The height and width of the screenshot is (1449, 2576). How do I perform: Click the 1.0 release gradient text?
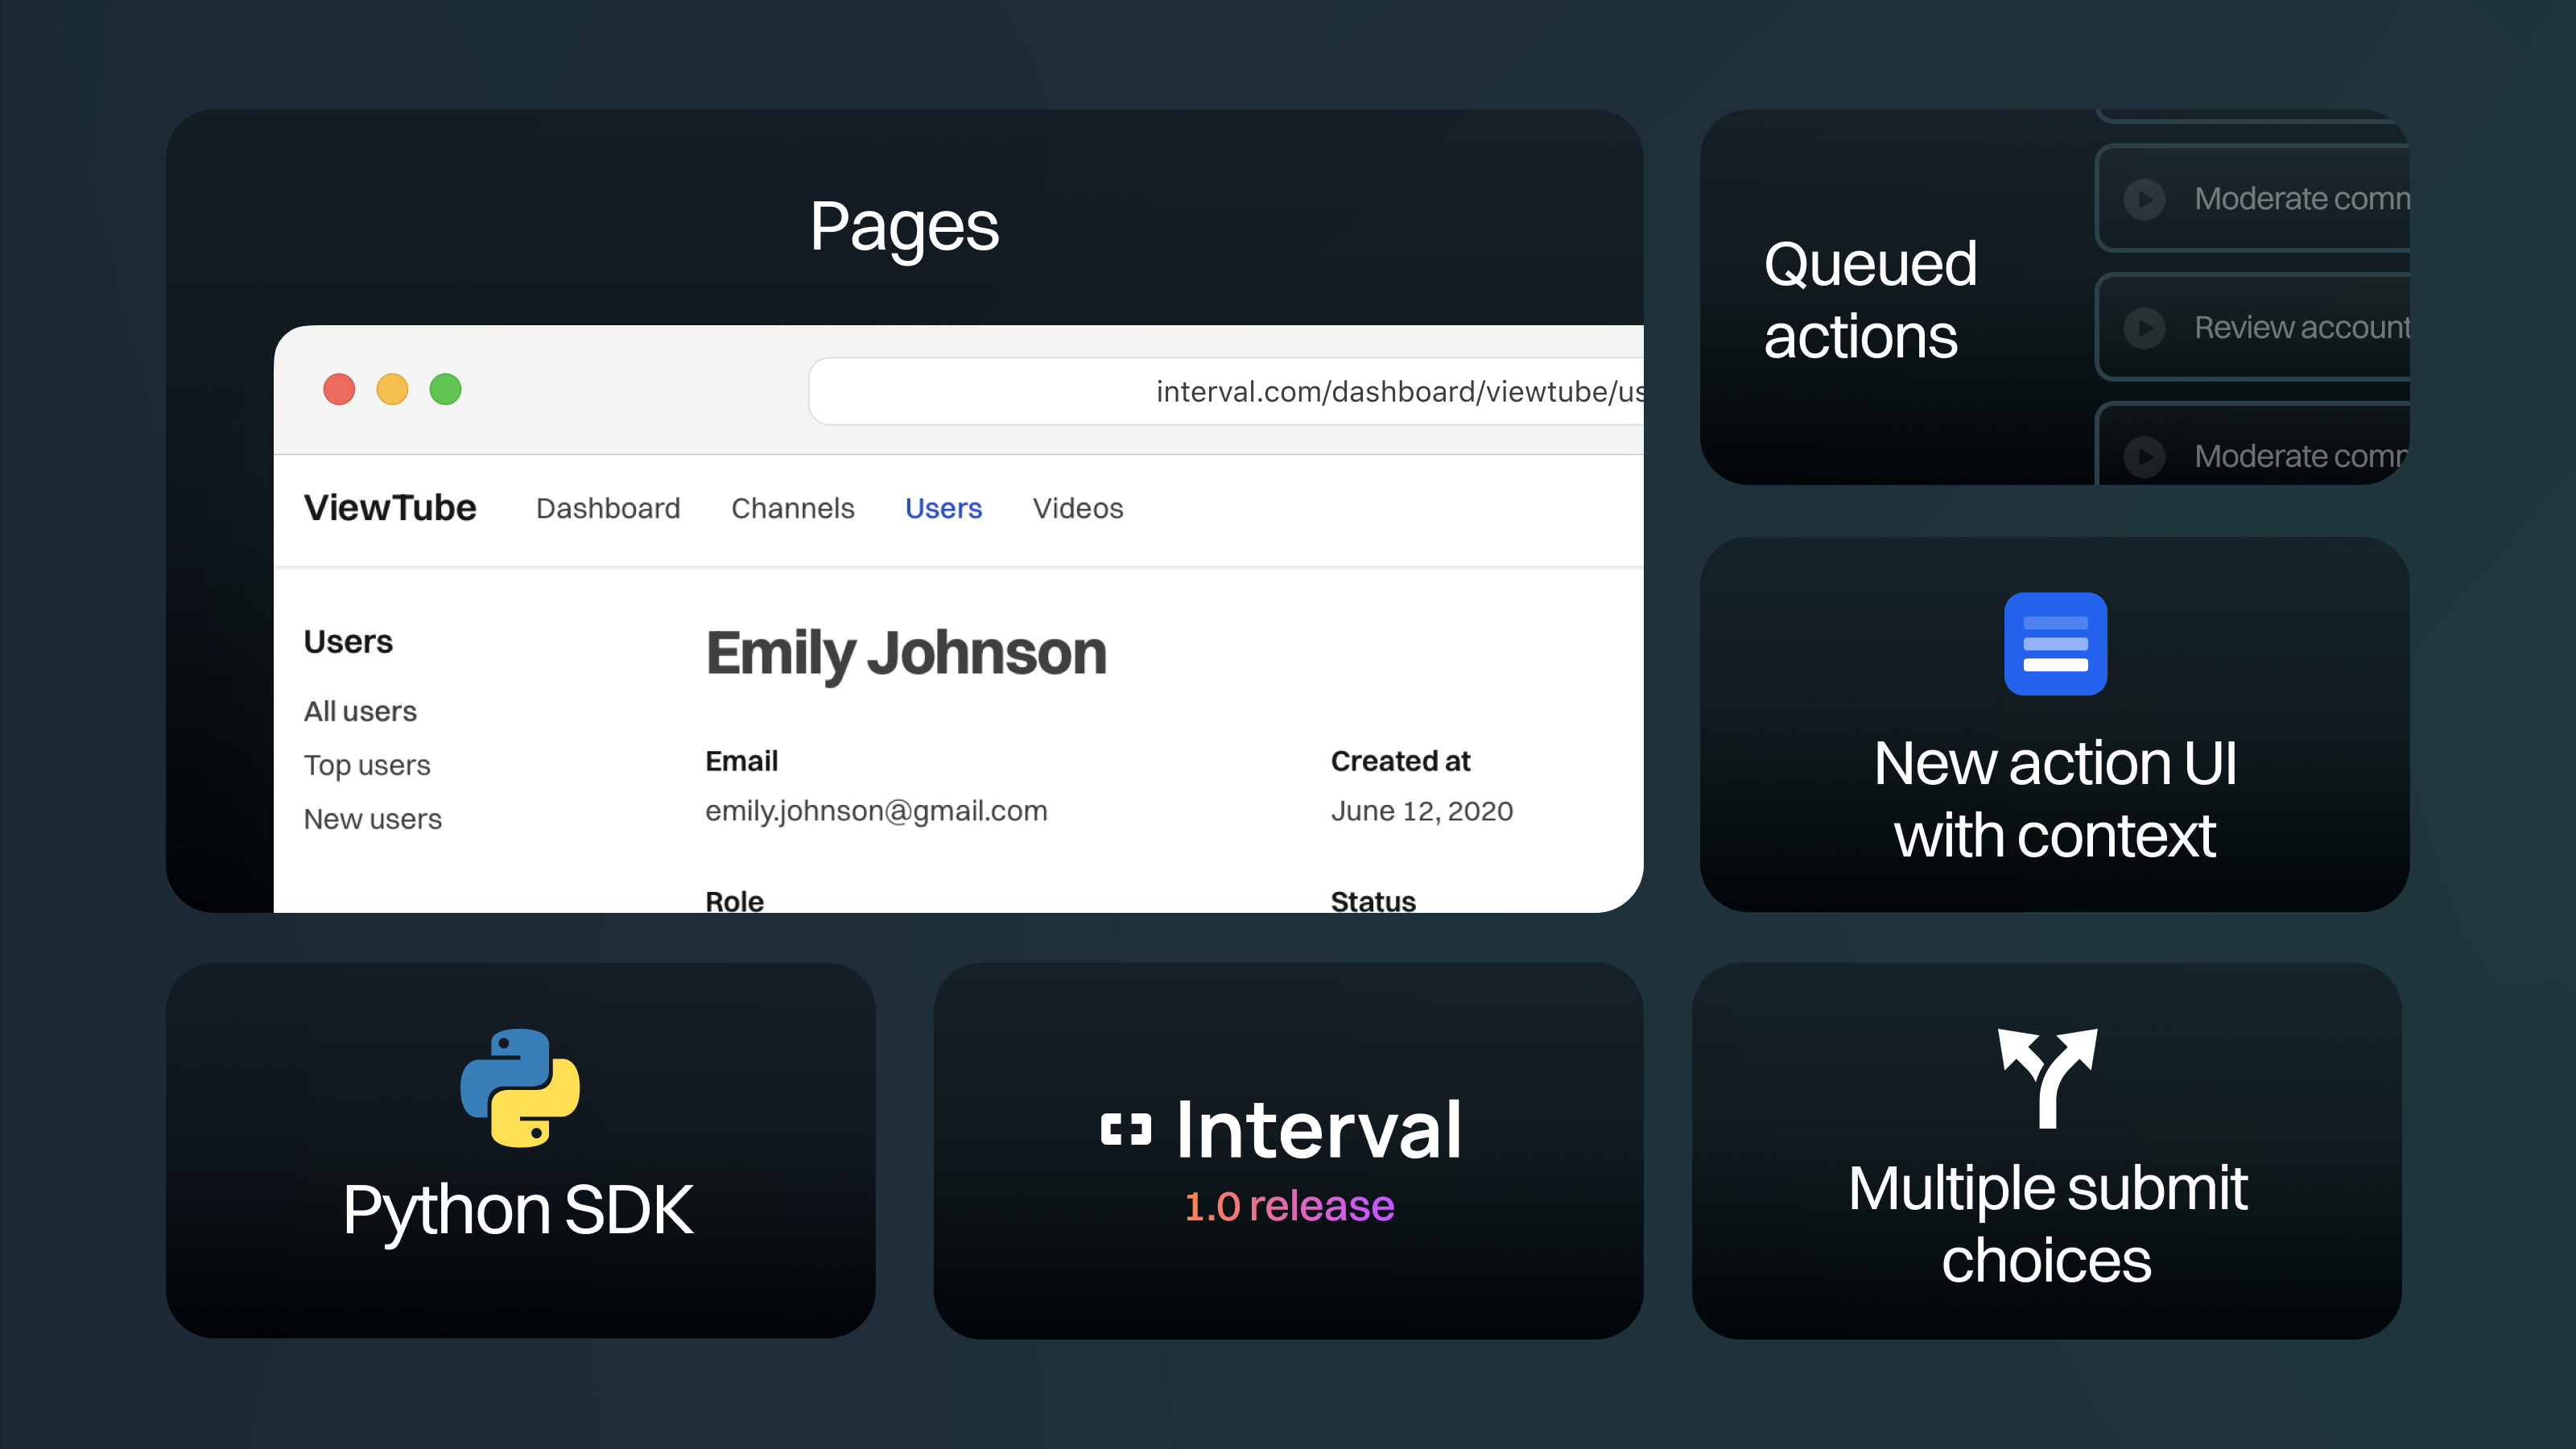[1288, 1206]
